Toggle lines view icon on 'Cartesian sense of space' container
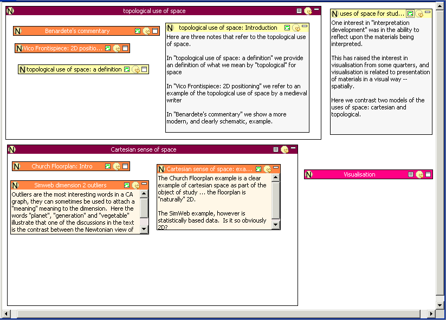Image resolution: width=446 pixels, height=320 pixels. coord(276,149)
